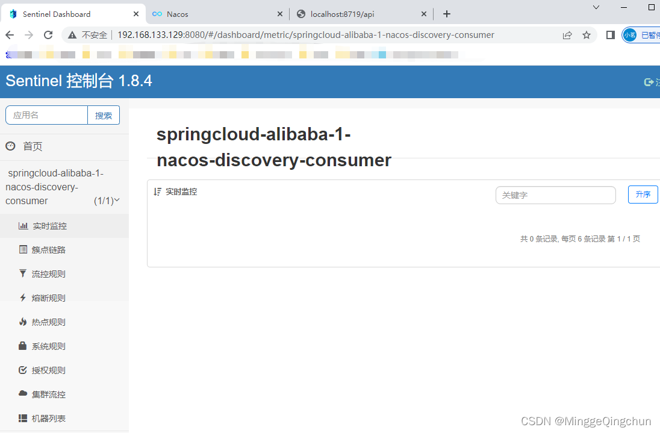
Task: Bookmark this page with the star icon
Action: pos(587,35)
